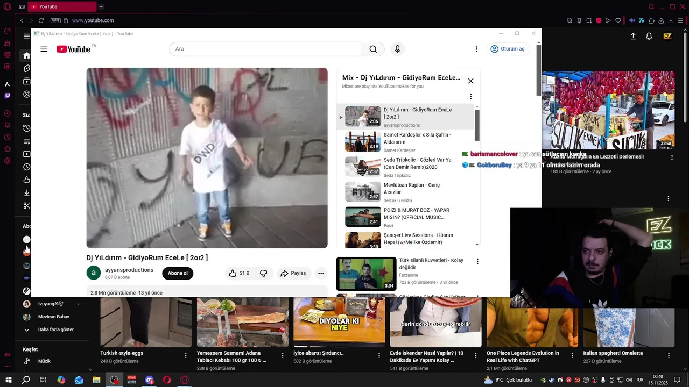Viewport: 689px width, 387px height.
Task: Open Mevtcan Bahav subscription
Action: tap(53, 317)
